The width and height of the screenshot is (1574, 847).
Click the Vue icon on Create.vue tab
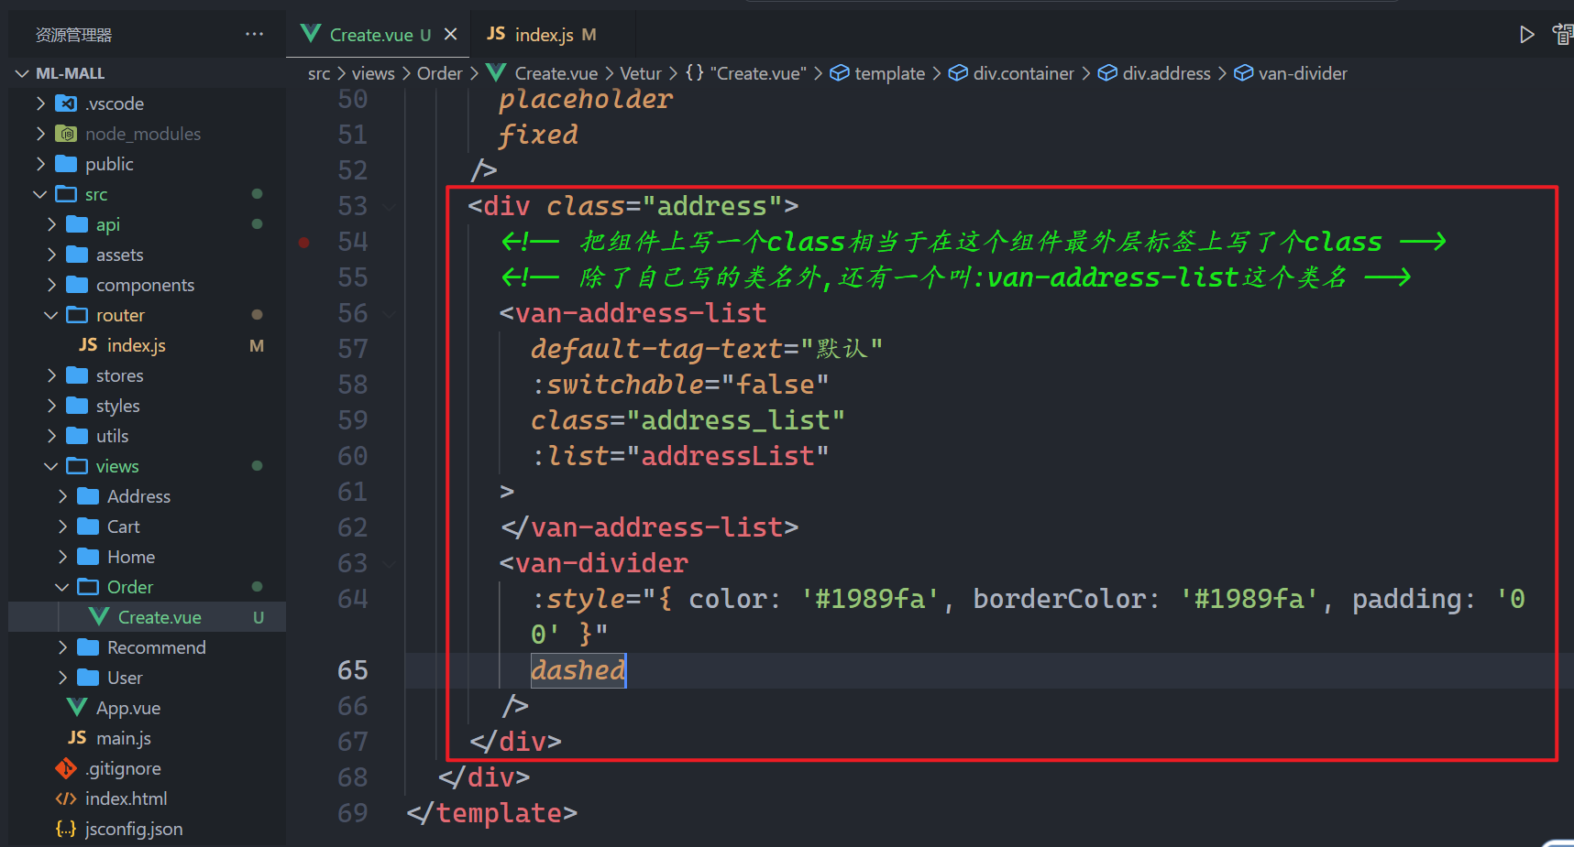[x=311, y=34]
